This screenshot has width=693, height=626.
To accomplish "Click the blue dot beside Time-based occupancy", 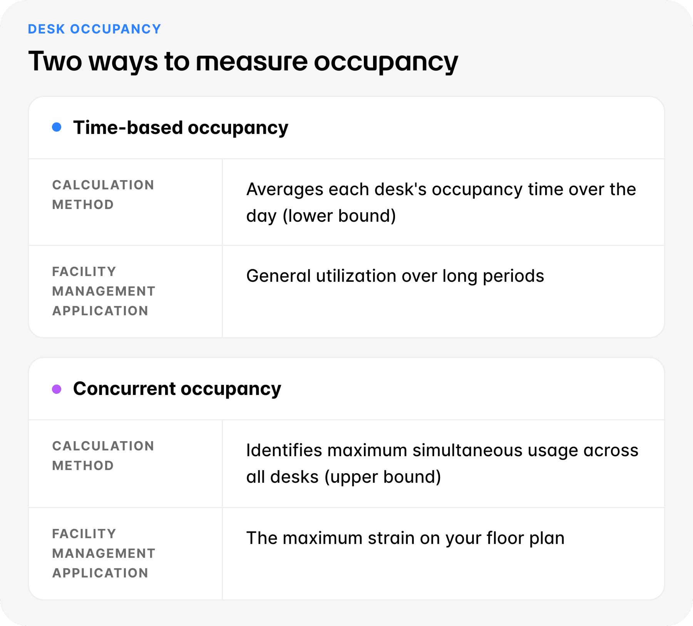I will click(x=57, y=127).
